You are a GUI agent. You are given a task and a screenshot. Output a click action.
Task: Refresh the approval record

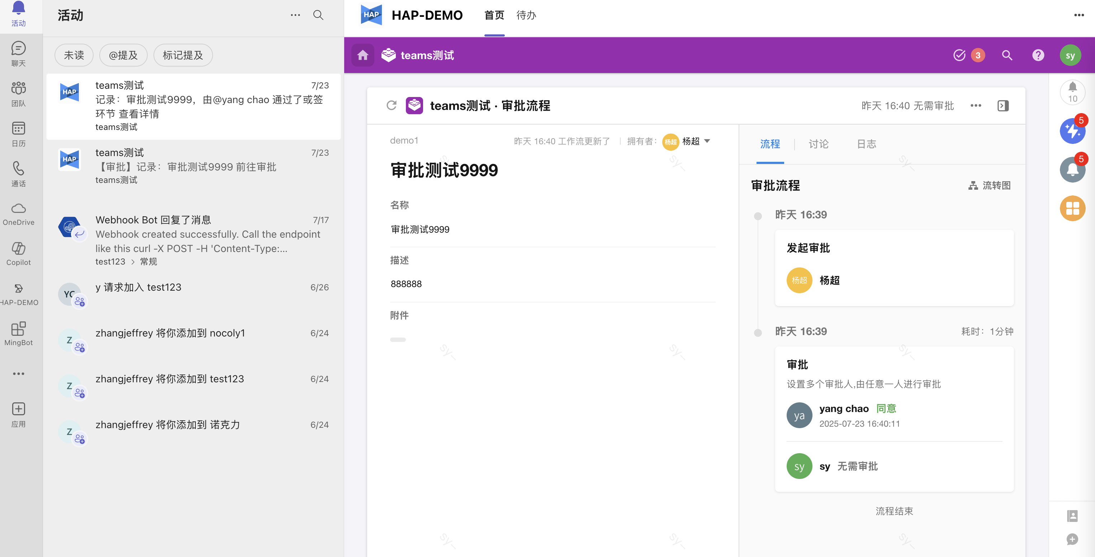(392, 105)
